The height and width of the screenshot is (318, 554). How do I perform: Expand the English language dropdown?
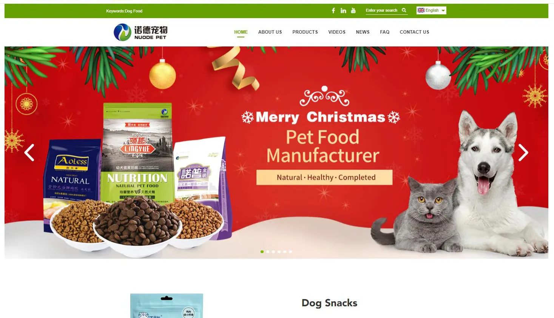[x=431, y=10]
